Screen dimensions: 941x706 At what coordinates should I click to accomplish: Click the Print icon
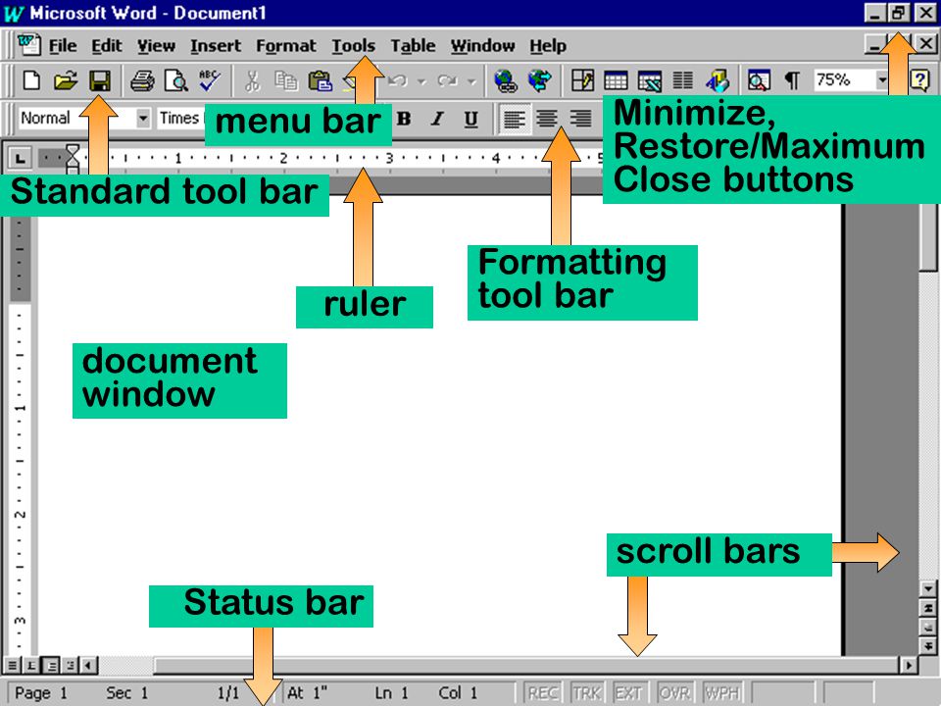tap(142, 79)
